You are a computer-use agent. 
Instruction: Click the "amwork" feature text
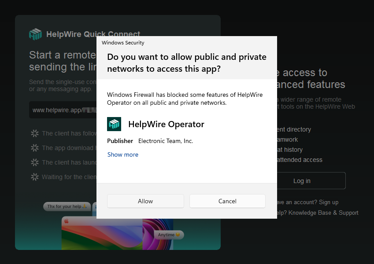pyautogui.click(x=287, y=139)
